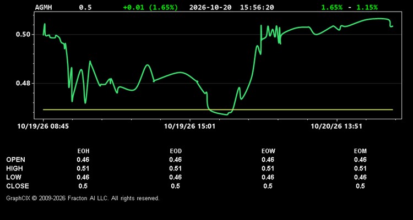413x220 pixels.
Task: Click the yellow horizontal reference line
Action: 218,109
